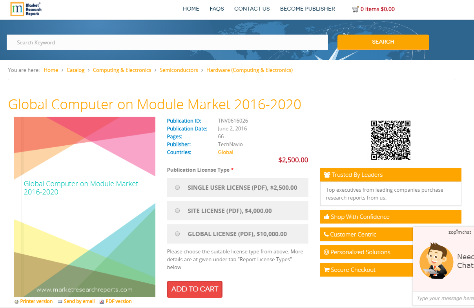Expand the Customer Centric section
Viewport: 474px width, 308px height.
pos(366,235)
